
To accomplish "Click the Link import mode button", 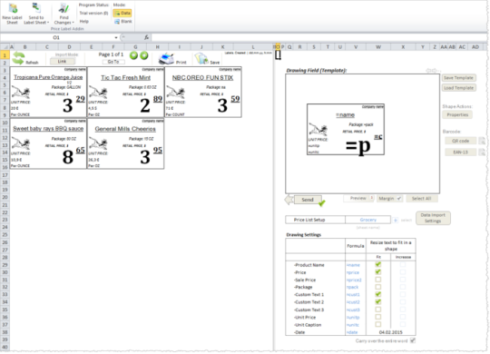I will tap(62, 62).
